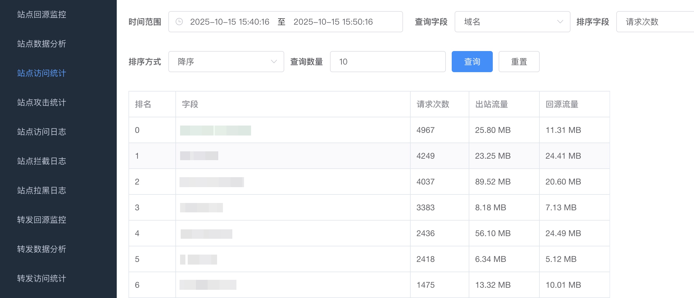
Task: Click the clock icon in time range field
Action: tap(179, 22)
